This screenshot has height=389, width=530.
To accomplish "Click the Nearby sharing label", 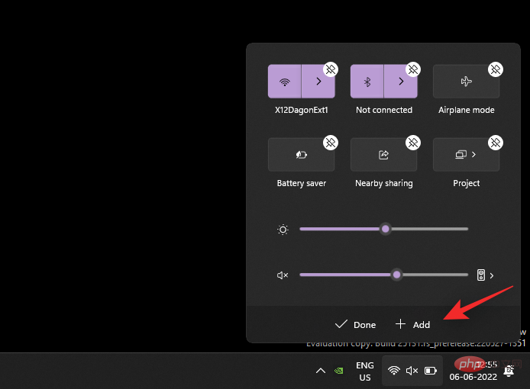I will [384, 183].
